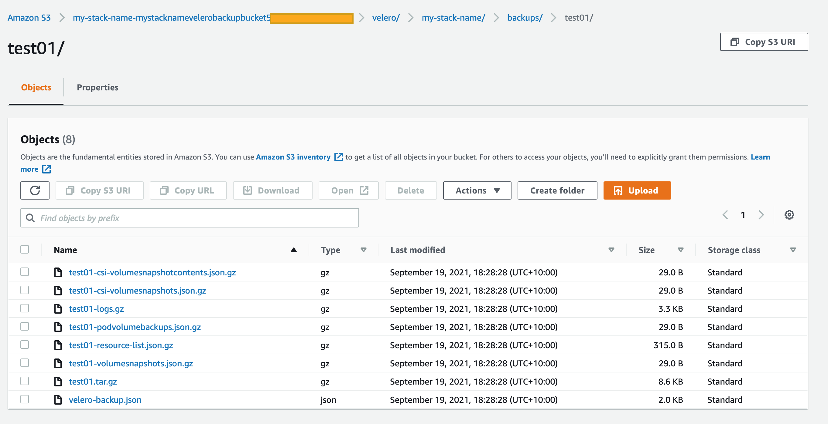The width and height of the screenshot is (828, 424).
Task: Click the top-right Copy S3 URI button
Action: 764,42
